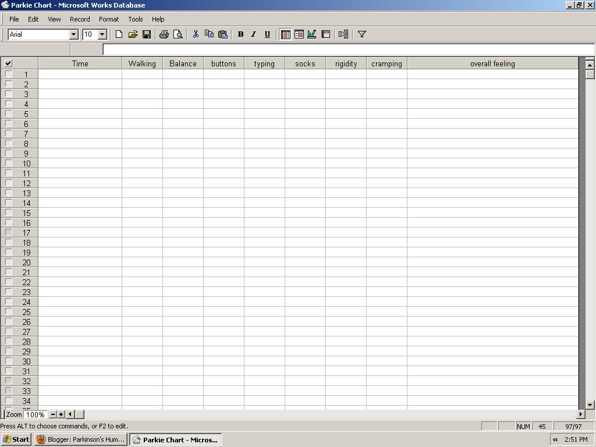Toggle the header mark-all checkbox
This screenshot has height=447, width=596.
(x=8, y=63)
